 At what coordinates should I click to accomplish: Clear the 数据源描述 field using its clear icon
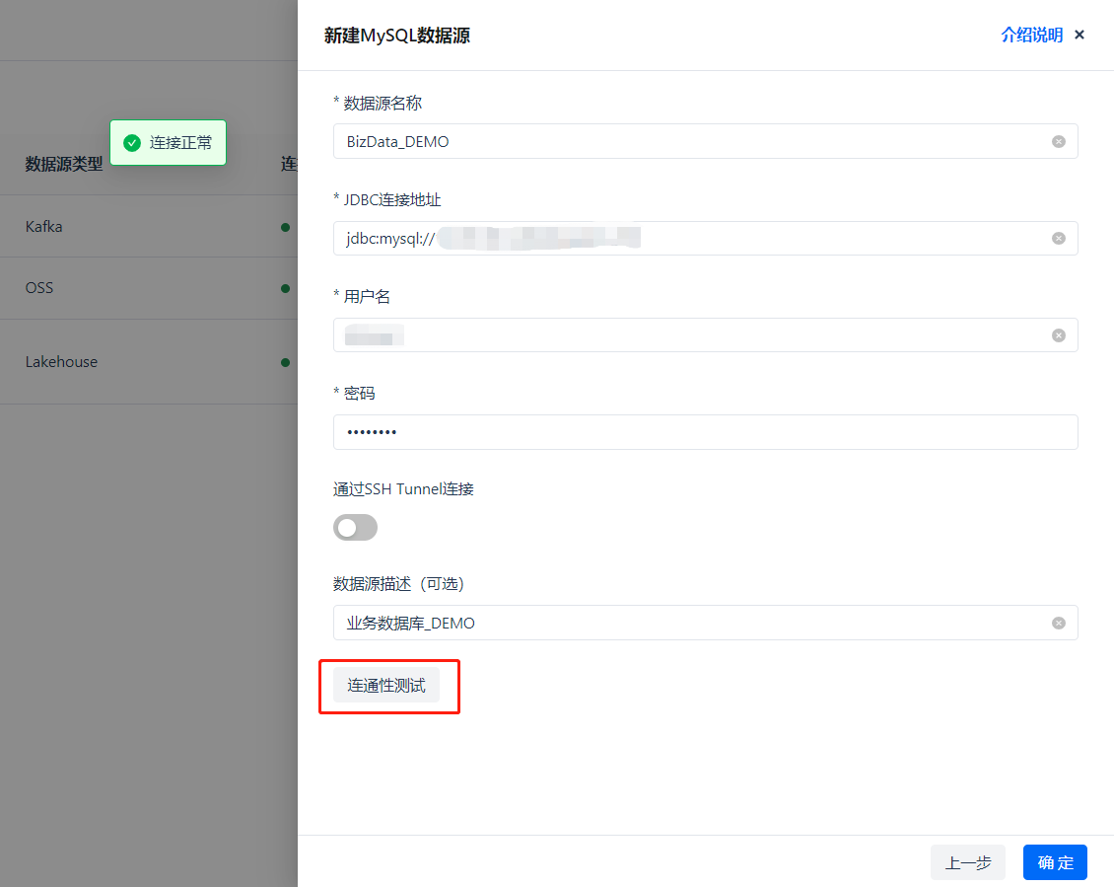click(1058, 623)
